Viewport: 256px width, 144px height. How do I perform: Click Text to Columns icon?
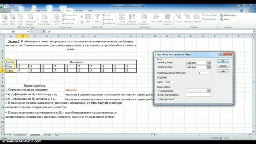[x=122, y=20]
